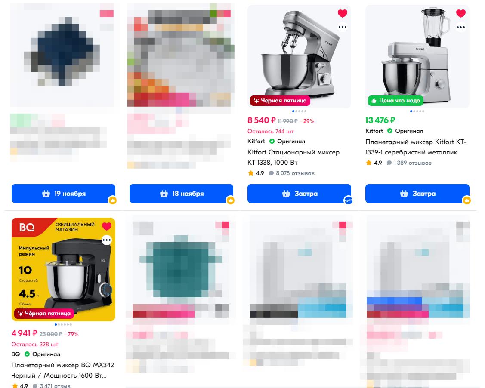Click the Чёрная пятница badge on BQ mixer
Image resolution: width=485 pixels, height=388 pixels.
point(44,314)
